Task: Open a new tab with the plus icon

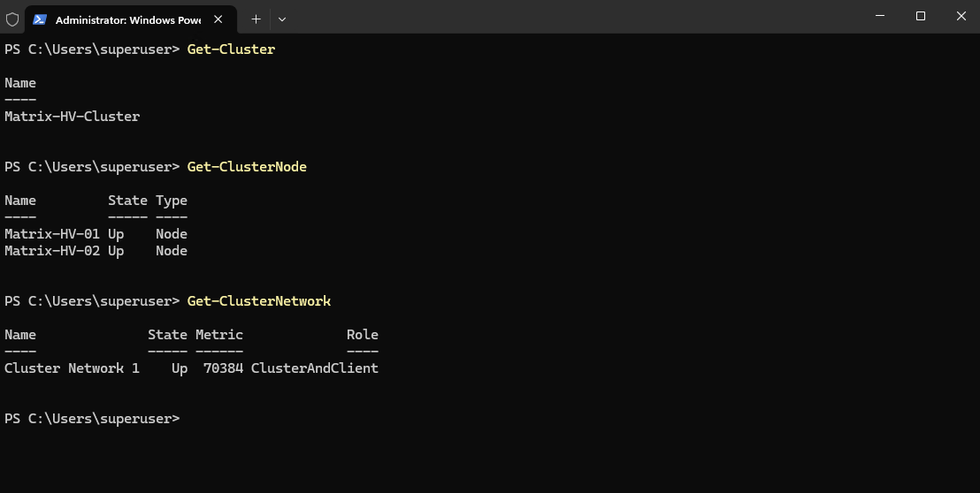Action: point(256,19)
